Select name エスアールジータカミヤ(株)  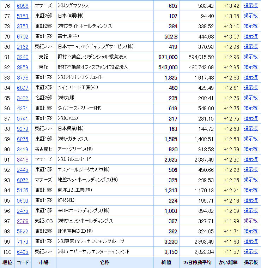tap(84, 170)
